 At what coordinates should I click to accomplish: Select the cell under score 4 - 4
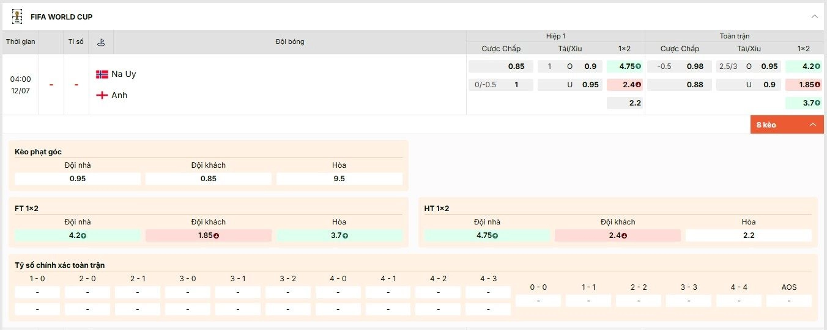point(739,301)
